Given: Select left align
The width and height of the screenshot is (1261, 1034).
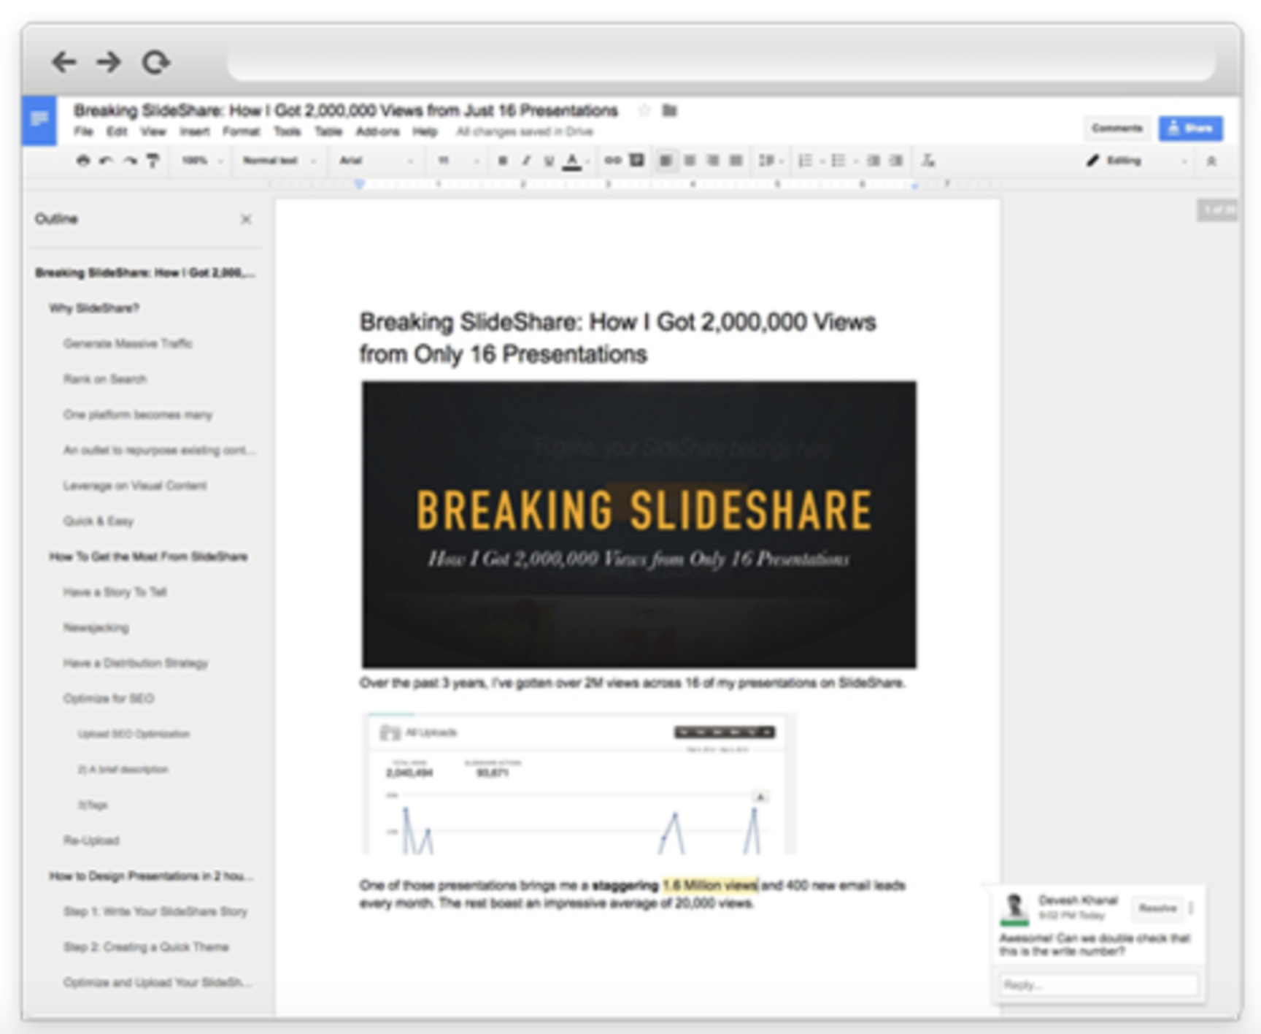Looking at the screenshot, I should pyautogui.click(x=666, y=161).
